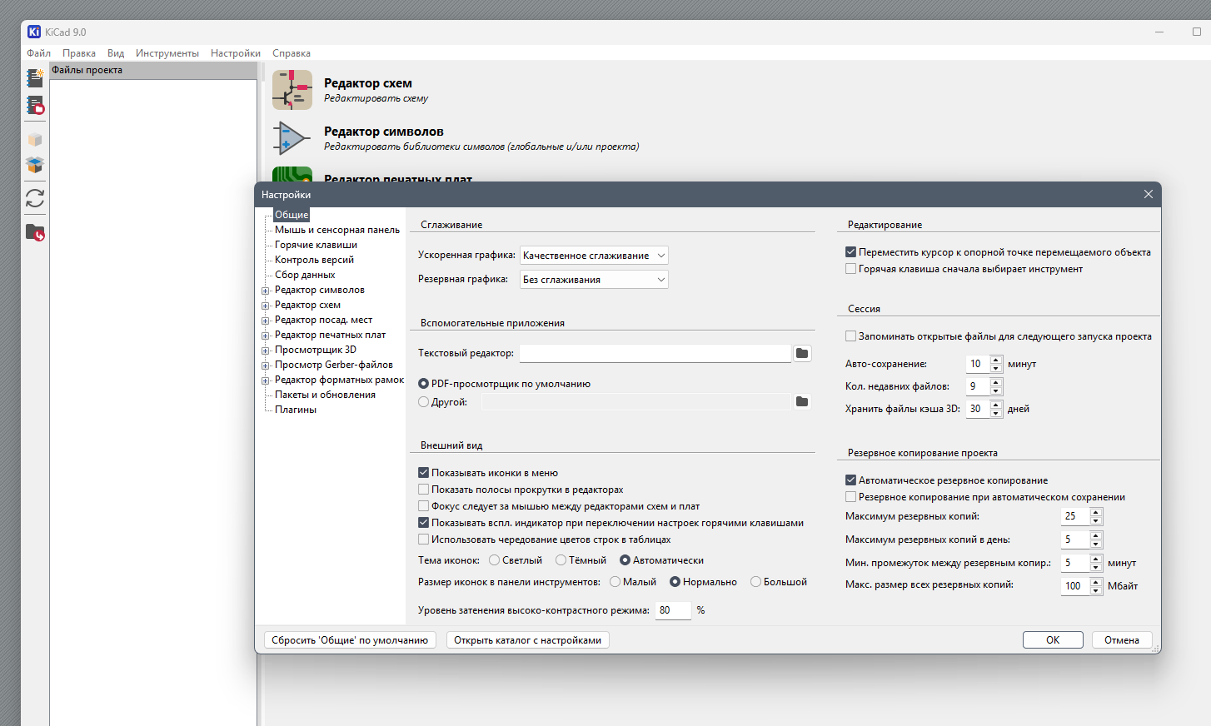Enable 'Резервное копирование при автоматическом сохранении'

pos(851,497)
